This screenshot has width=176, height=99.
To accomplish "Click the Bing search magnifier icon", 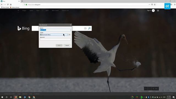I will pyautogui.click(x=89, y=28).
